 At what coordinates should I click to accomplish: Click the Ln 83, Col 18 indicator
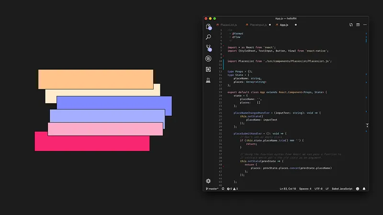coord(288,189)
